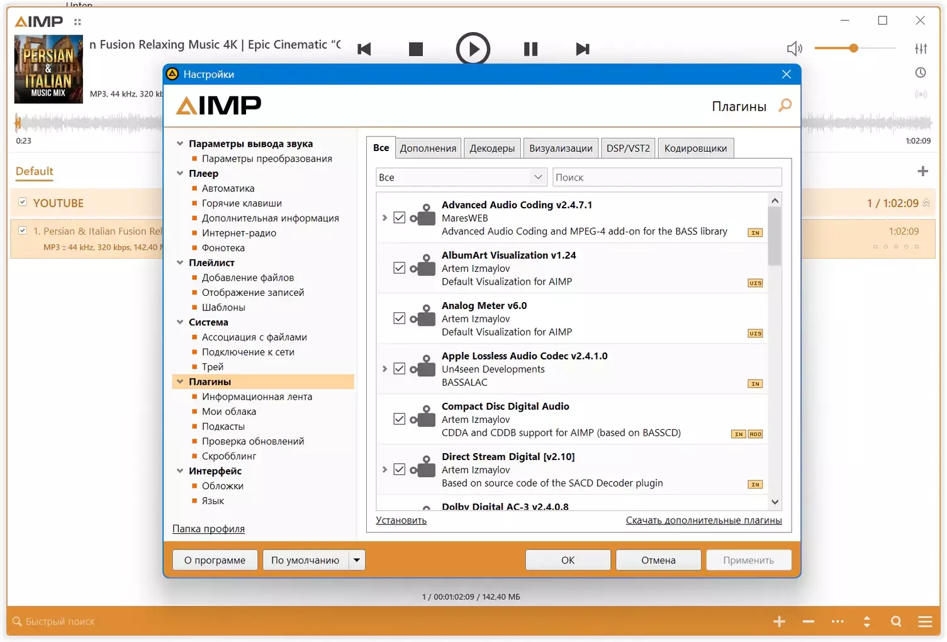Click the Установить link
This screenshot has width=947, height=642.
click(401, 521)
